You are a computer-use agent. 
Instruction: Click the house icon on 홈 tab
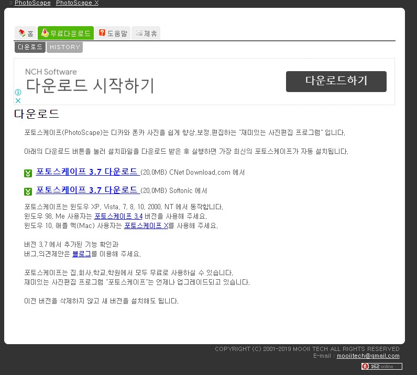pos(22,33)
